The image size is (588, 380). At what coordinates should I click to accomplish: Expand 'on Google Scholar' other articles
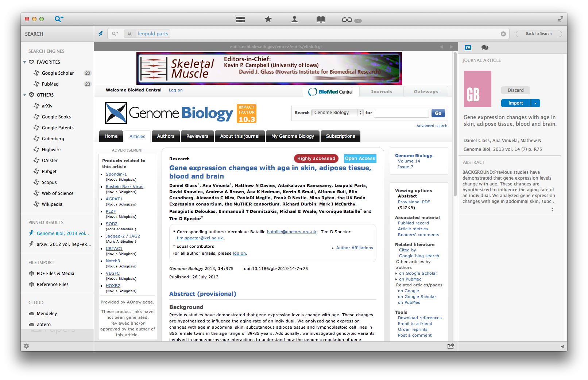pos(396,274)
